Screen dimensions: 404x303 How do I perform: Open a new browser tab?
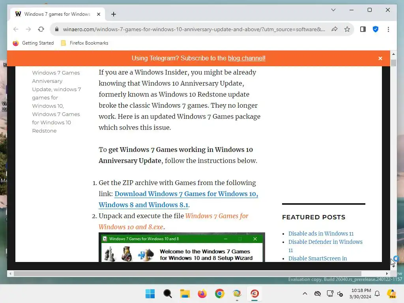113,14
